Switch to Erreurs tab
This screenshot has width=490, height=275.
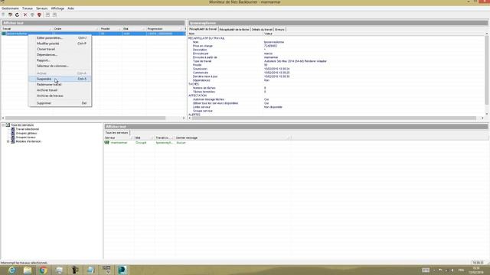pyautogui.click(x=279, y=29)
